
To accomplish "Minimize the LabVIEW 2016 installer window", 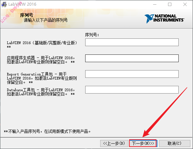I will 155,4.
